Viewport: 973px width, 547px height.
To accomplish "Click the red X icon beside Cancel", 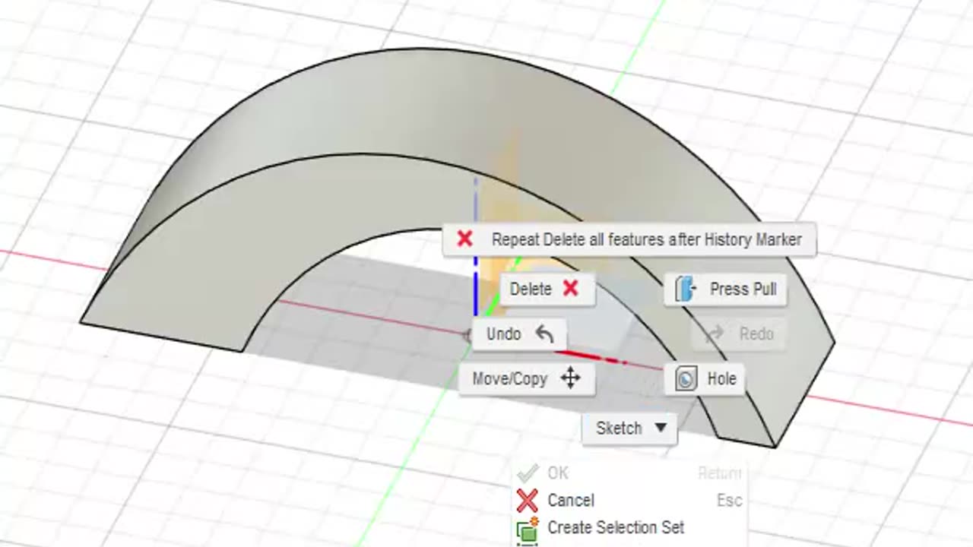I will click(x=527, y=501).
